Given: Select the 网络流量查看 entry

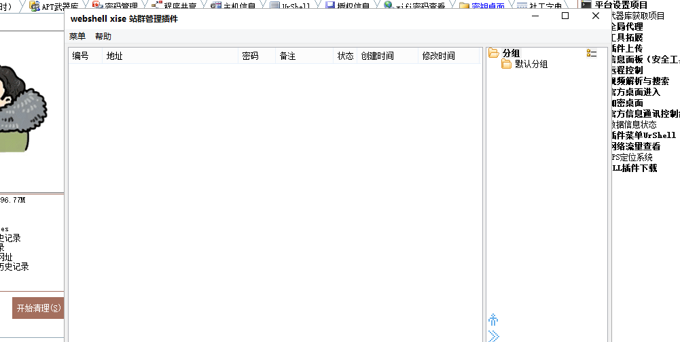Looking at the screenshot, I should (x=636, y=146).
